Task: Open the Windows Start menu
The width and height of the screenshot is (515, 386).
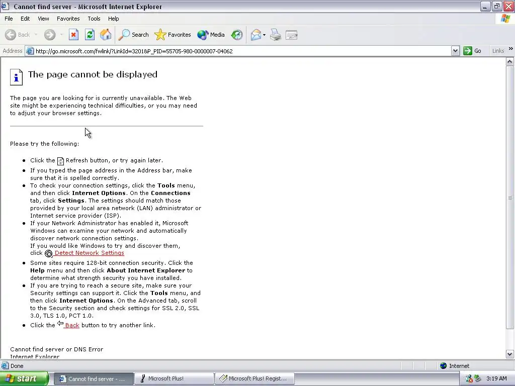Action: click(x=24, y=378)
